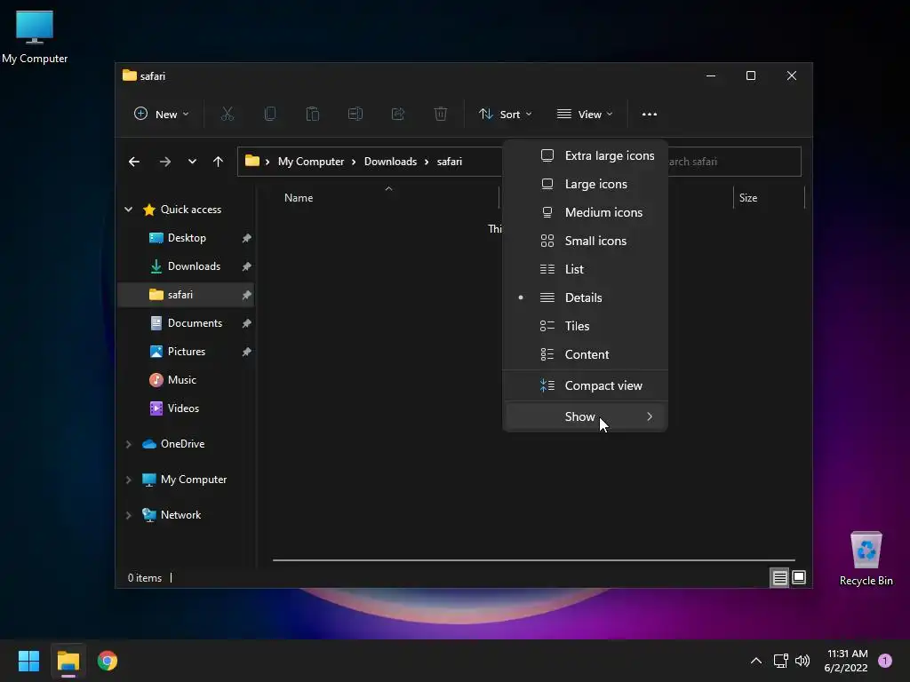Image resolution: width=910 pixels, height=682 pixels.
Task: Open Downloads in Quick access
Action: point(186,266)
